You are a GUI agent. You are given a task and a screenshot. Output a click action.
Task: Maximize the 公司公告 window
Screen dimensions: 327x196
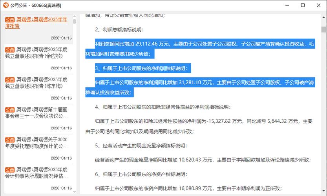[x=303, y=5]
